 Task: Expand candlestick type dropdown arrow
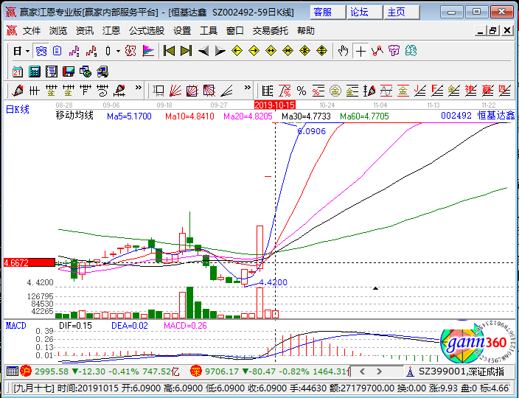tap(118, 52)
